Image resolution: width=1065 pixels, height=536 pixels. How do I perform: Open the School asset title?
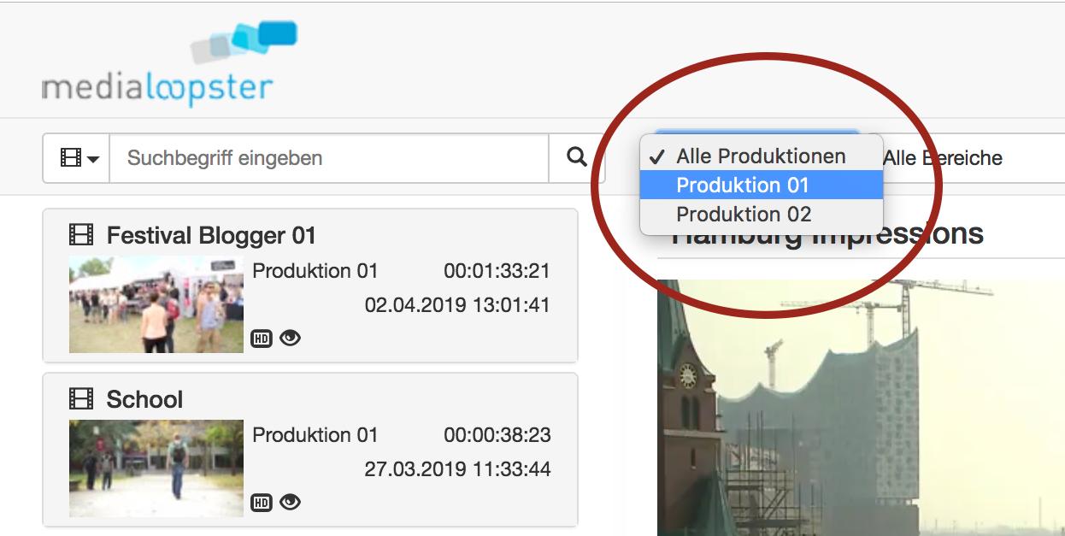click(x=144, y=399)
